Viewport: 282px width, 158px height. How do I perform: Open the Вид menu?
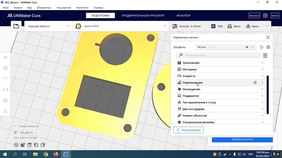(30, 7)
